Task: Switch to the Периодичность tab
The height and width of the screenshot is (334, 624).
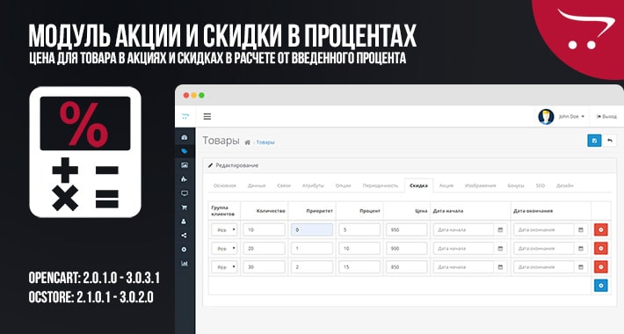Action: [380, 185]
